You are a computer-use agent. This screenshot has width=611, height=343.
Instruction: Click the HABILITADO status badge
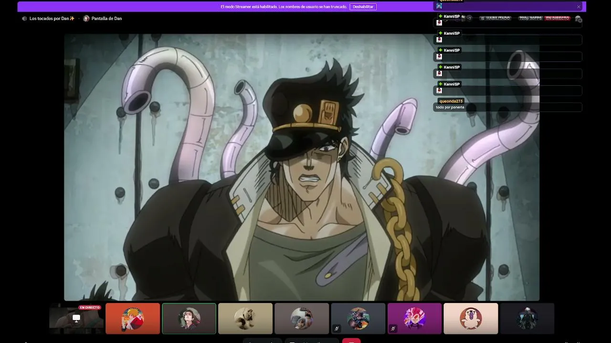[x=495, y=18]
